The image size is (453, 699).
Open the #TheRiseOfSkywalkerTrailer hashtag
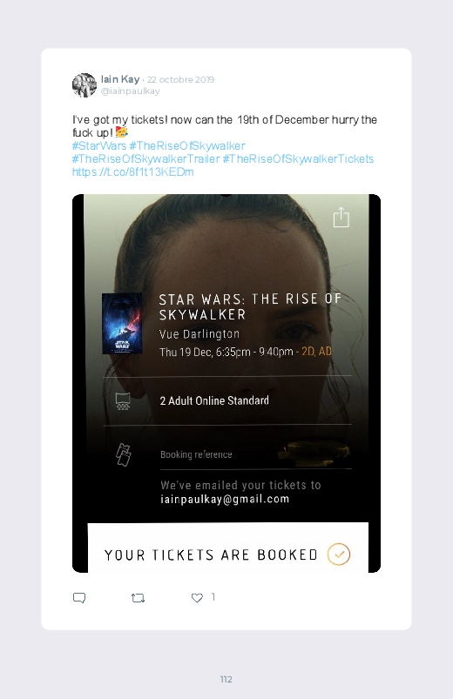point(146,158)
